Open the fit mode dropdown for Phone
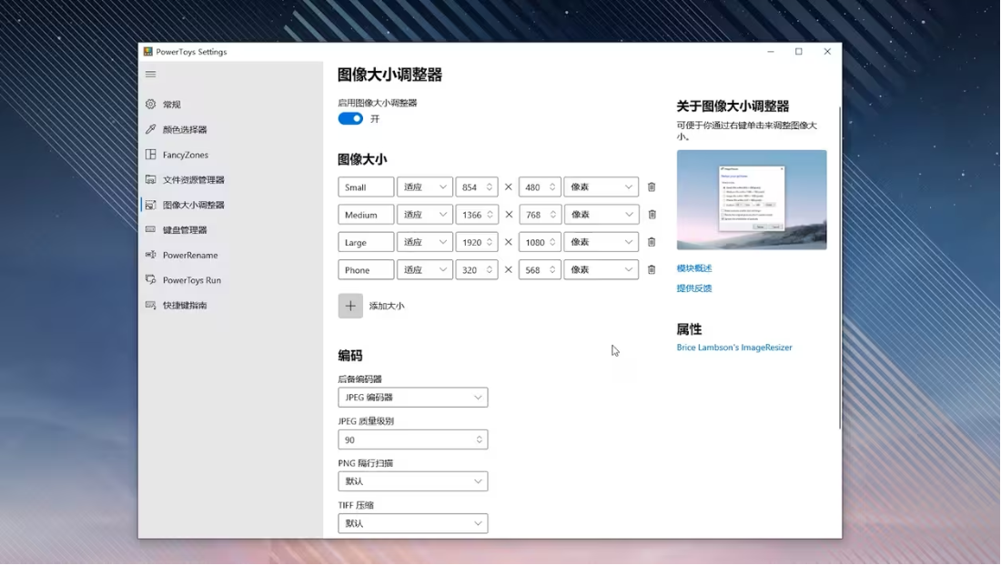1001x565 pixels. [425, 269]
